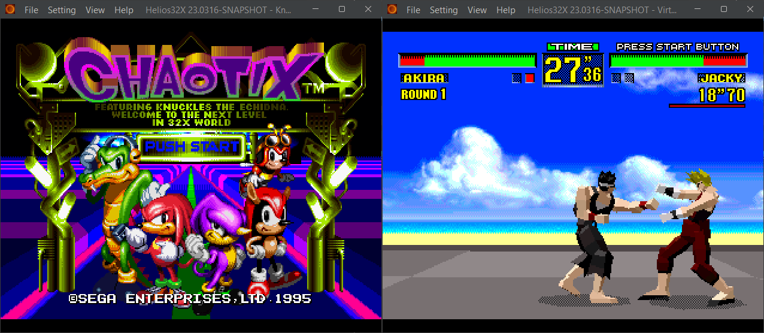Close the Virtua Fighter emulator window

pyautogui.click(x=751, y=10)
